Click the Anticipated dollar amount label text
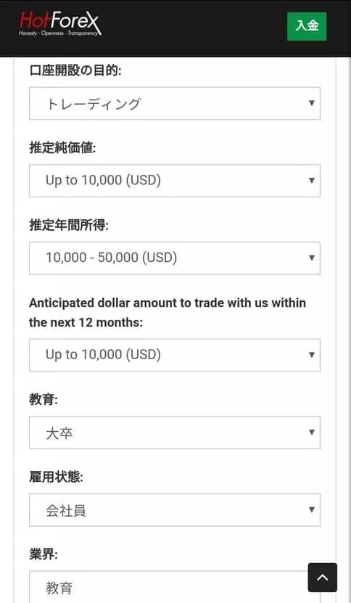This screenshot has height=603, width=351. coord(168,312)
